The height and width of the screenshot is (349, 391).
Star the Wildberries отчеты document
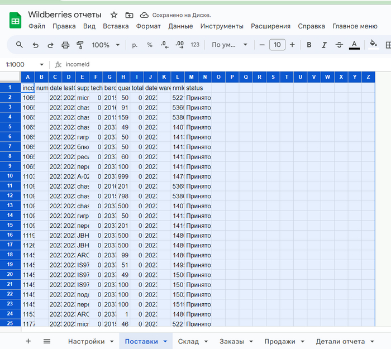114,15
